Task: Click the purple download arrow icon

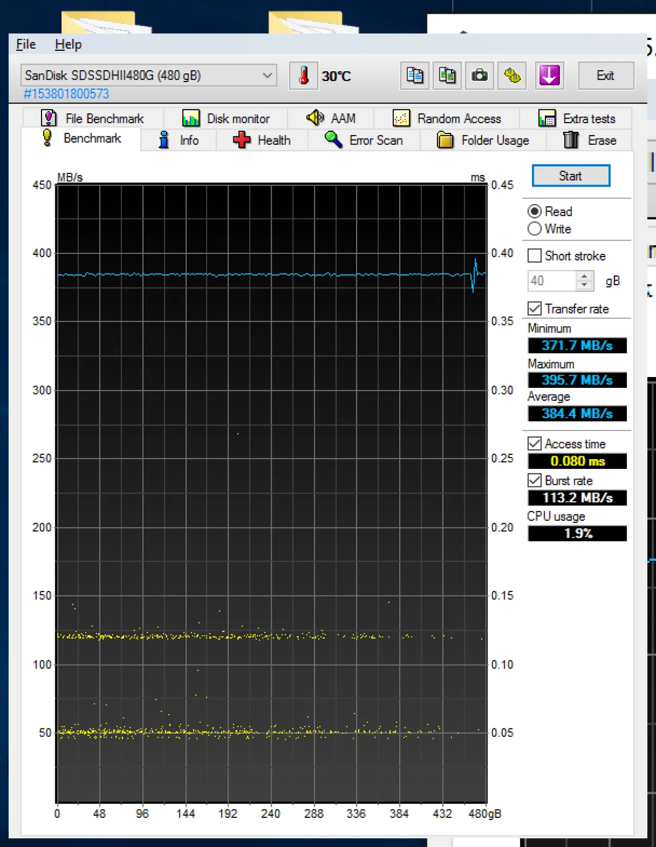Action: click(549, 76)
